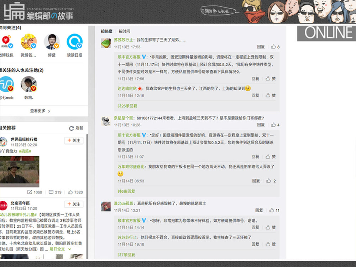
Task: Click the 编辑部の故事 header logo
Action: [39, 12]
